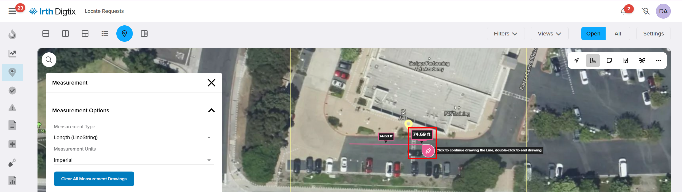Click Clear All Measurement Drawings button
The width and height of the screenshot is (682, 192).
click(x=94, y=179)
